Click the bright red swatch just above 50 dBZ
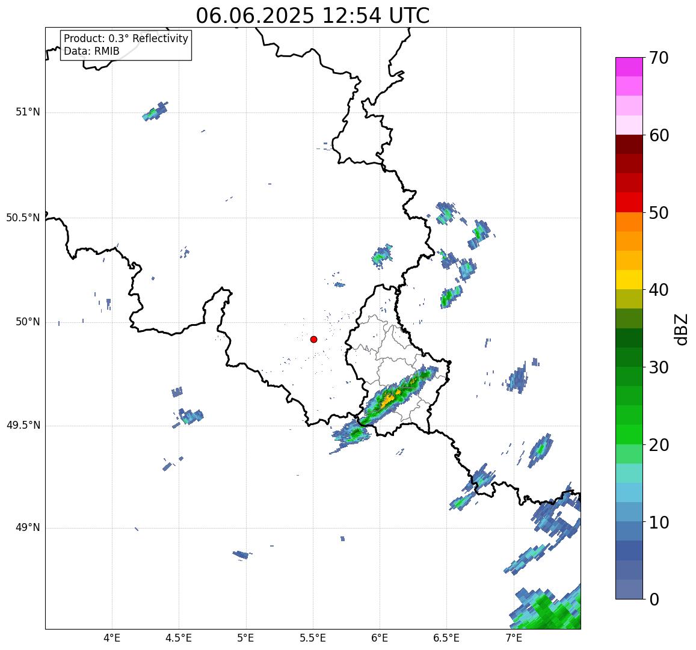Image resolution: width=696 pixels, height=650 pixels. click(629, 202)
